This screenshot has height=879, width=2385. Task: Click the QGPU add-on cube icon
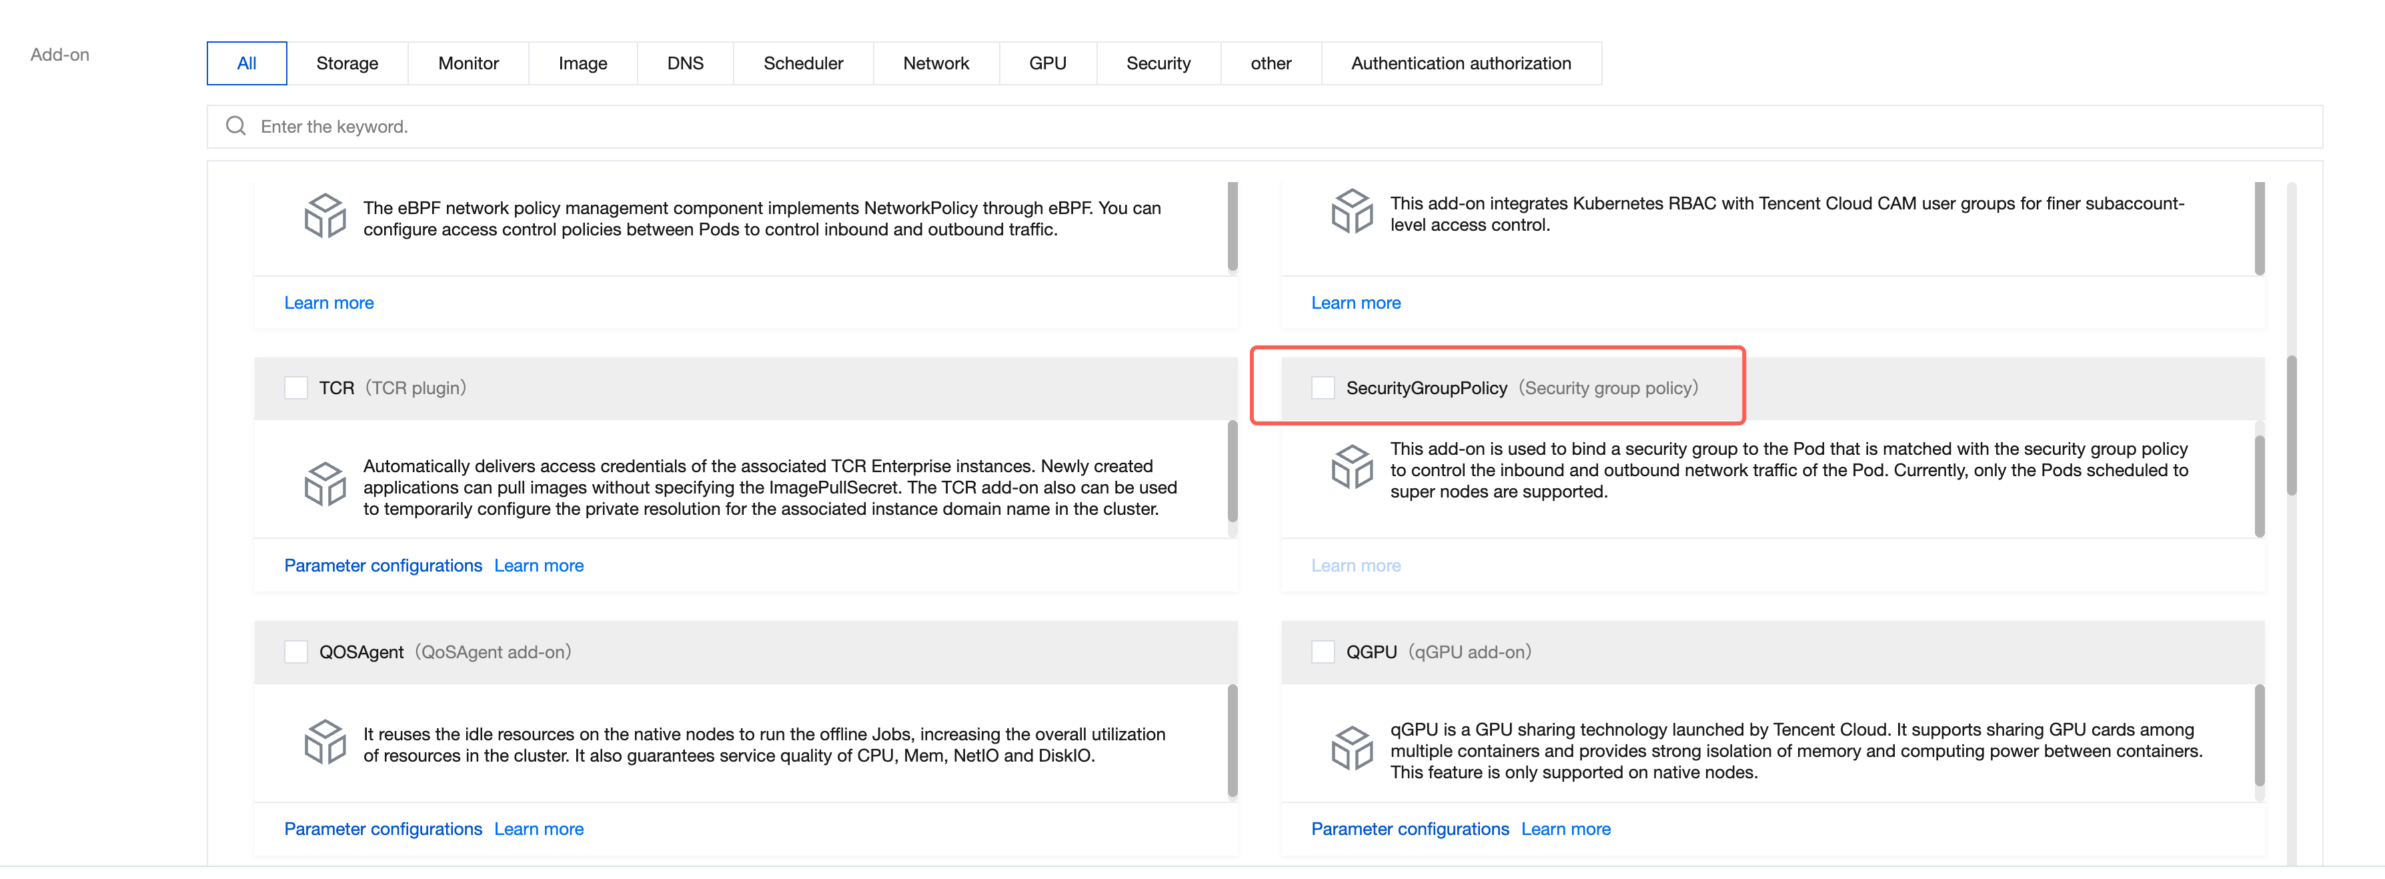point(1352,750)
